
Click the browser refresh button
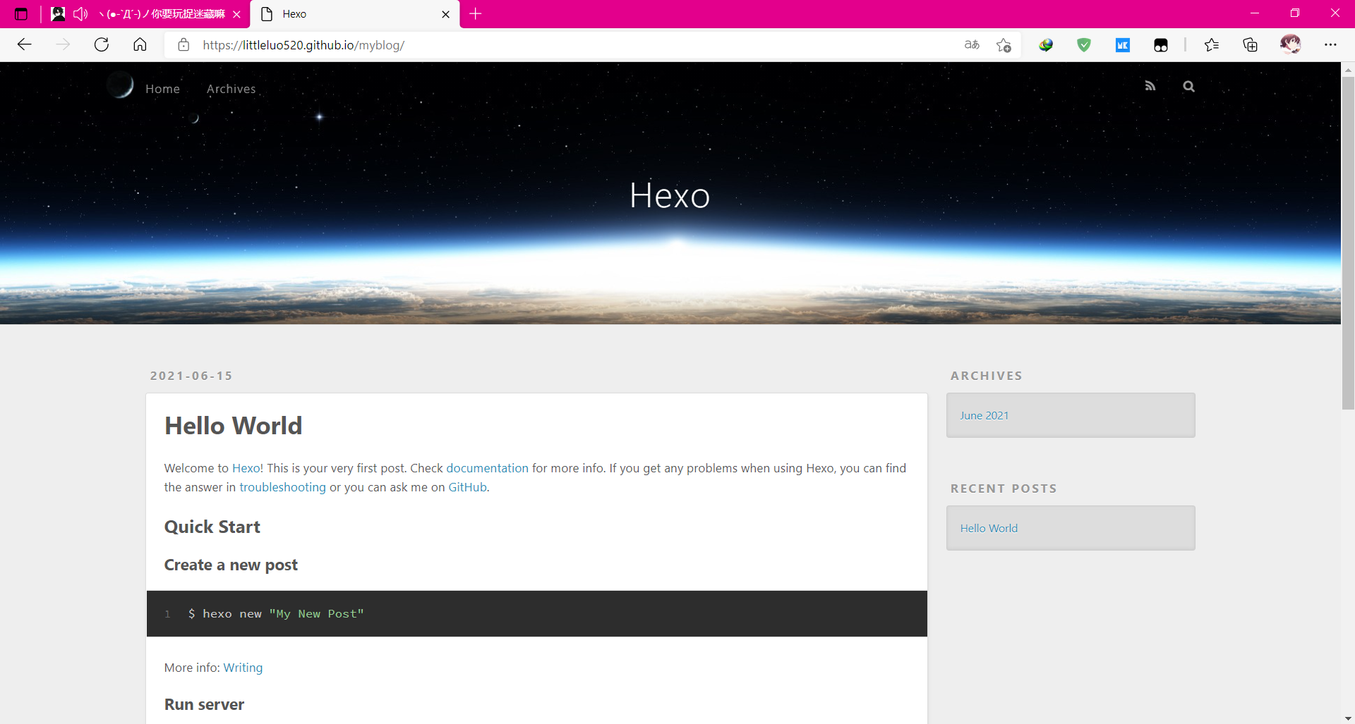102,45
